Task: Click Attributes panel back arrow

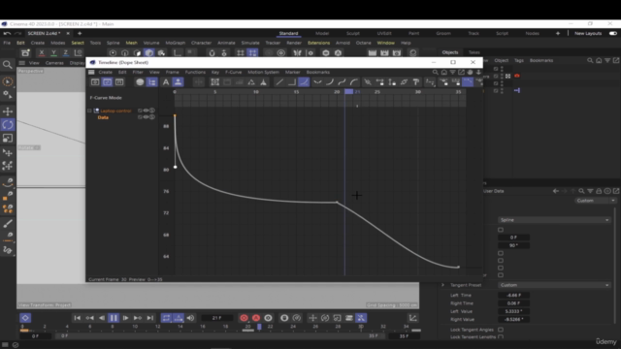Action: pos(556,191)
